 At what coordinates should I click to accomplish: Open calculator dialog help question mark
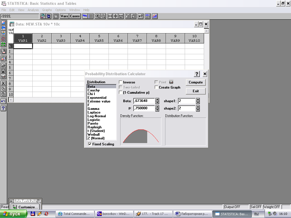point(197,74)
